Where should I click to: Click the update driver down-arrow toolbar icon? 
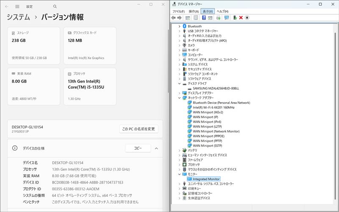(247, 18)
